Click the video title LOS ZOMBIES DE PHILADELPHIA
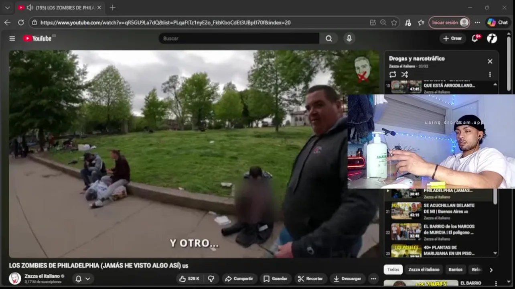515x289 pixels. [98, 265]
